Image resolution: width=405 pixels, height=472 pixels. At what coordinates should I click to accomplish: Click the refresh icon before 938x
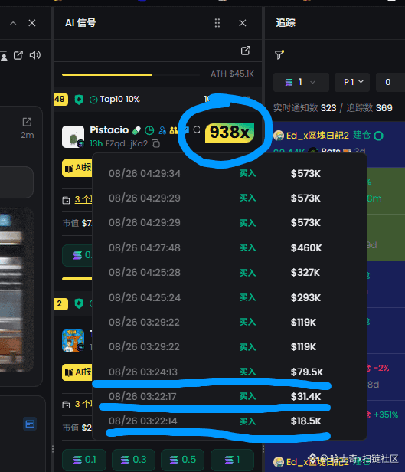coord(197,129)
